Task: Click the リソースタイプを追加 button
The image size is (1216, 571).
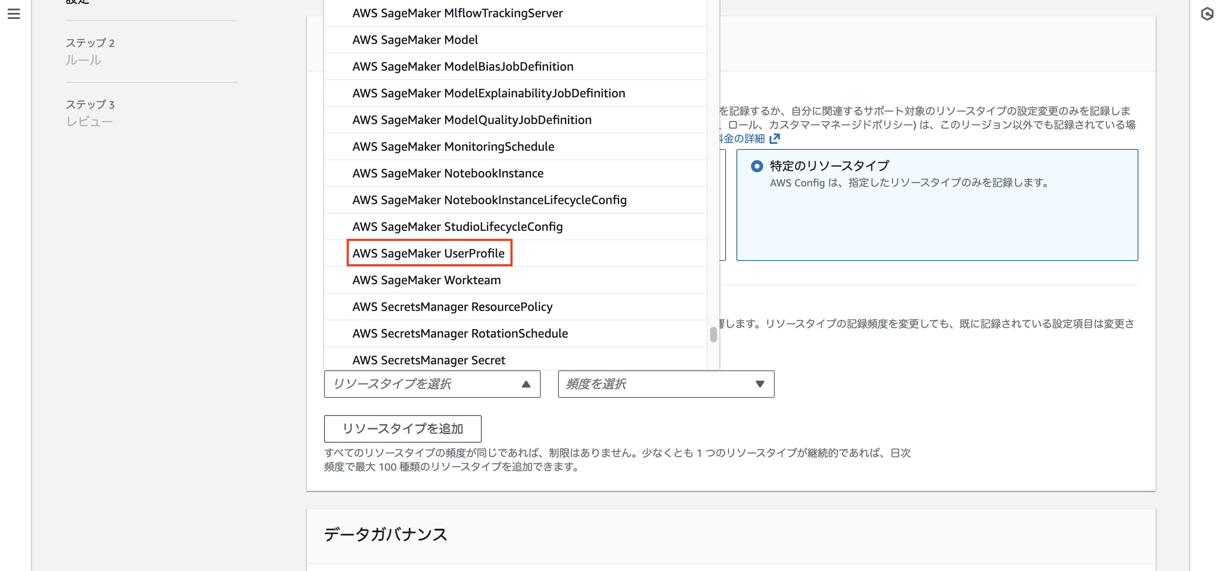Action: (x=402, y=428)
